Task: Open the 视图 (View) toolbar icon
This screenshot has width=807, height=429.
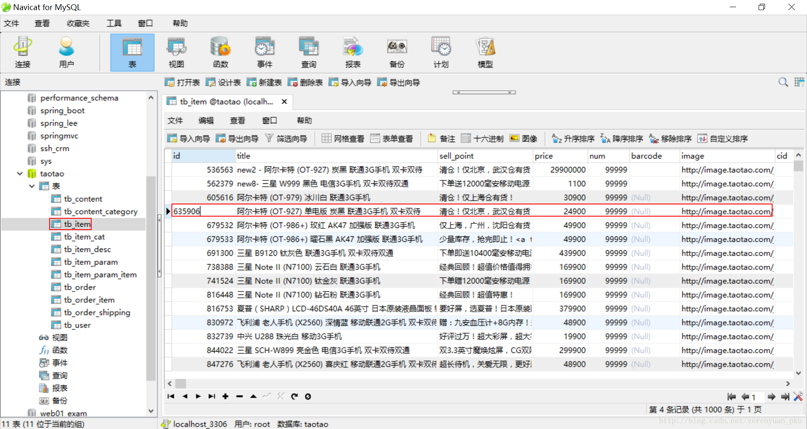Action: click(177, 52)
